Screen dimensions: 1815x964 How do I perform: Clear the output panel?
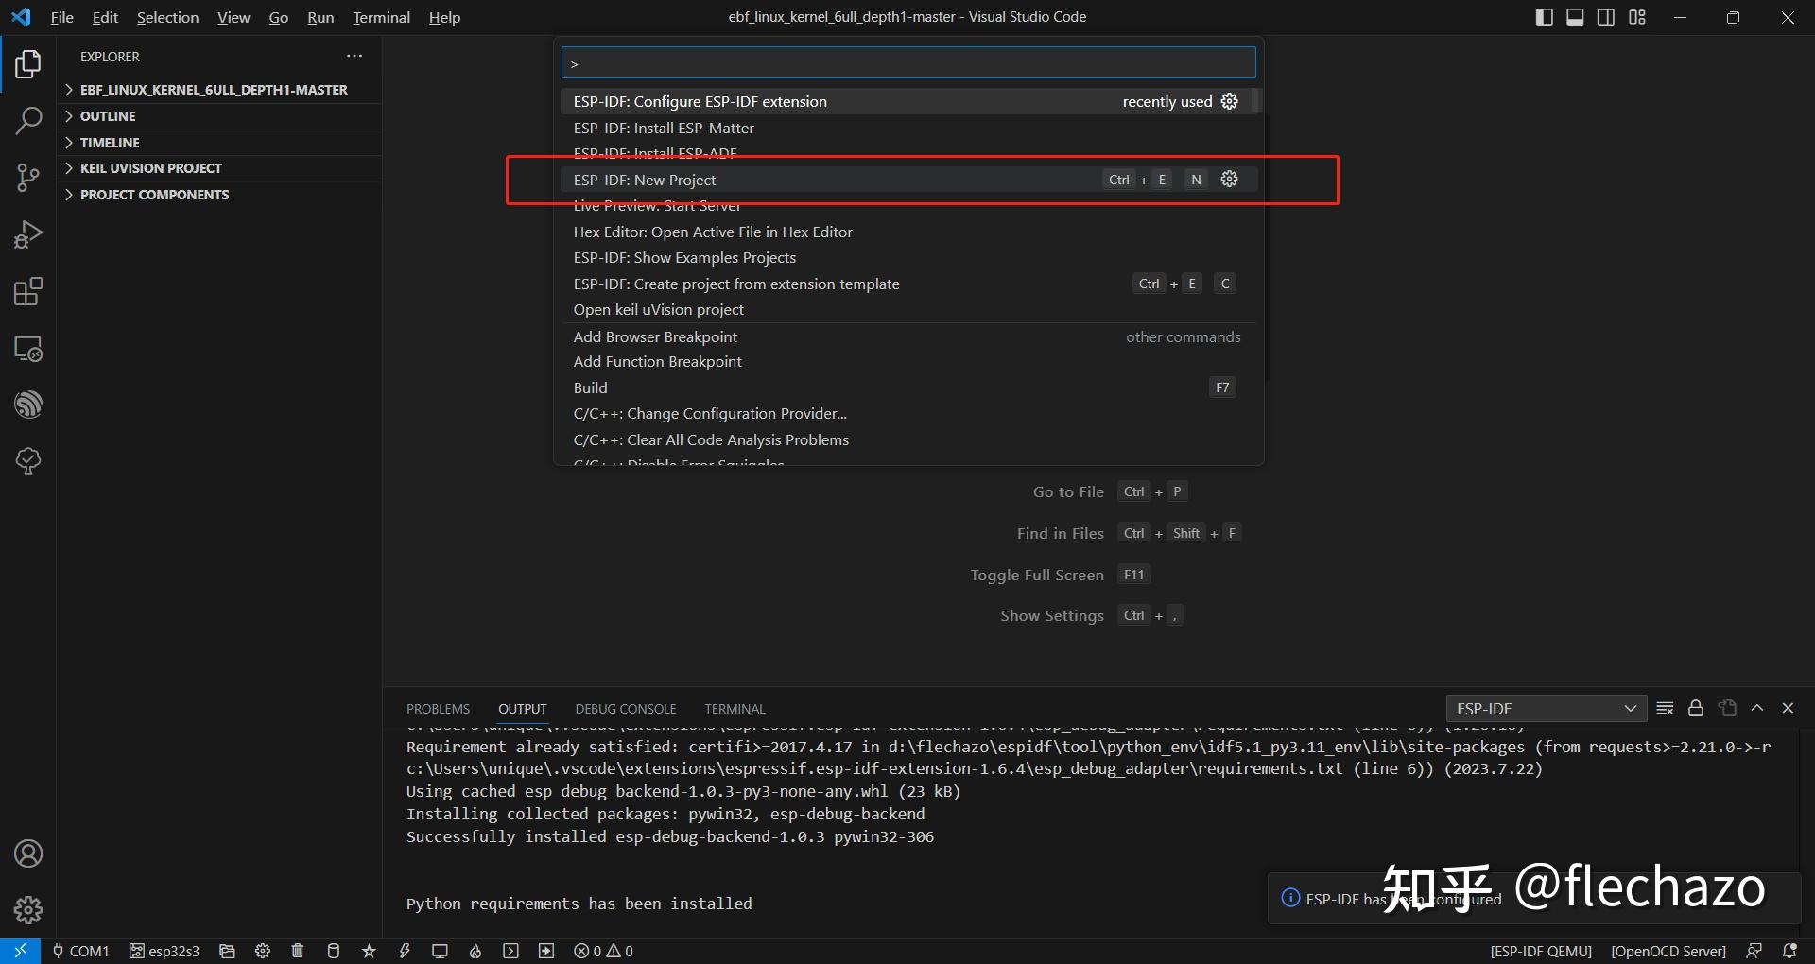coord(1666,708)
